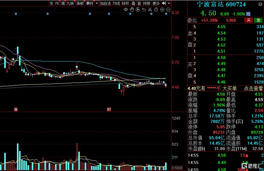Zoom in using the plus circle icon
The width and height of the screenshot is (264, 171).
(162, 10)
